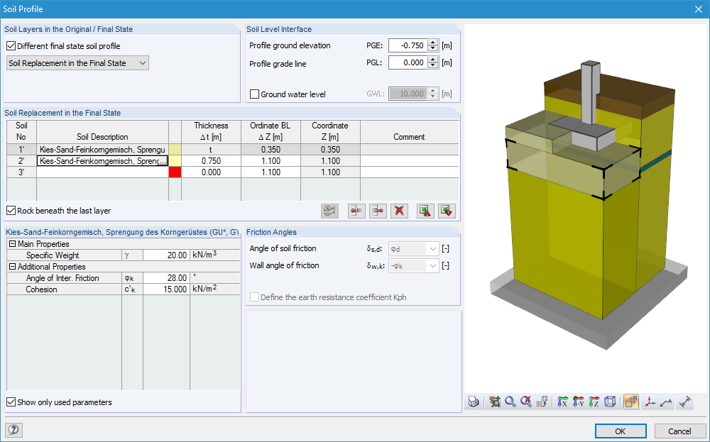Image resolution: width=710 pixels, height=442 pixels.
Task: Decrease Profile ground elevation PGE value
Action: pos(433,48)
